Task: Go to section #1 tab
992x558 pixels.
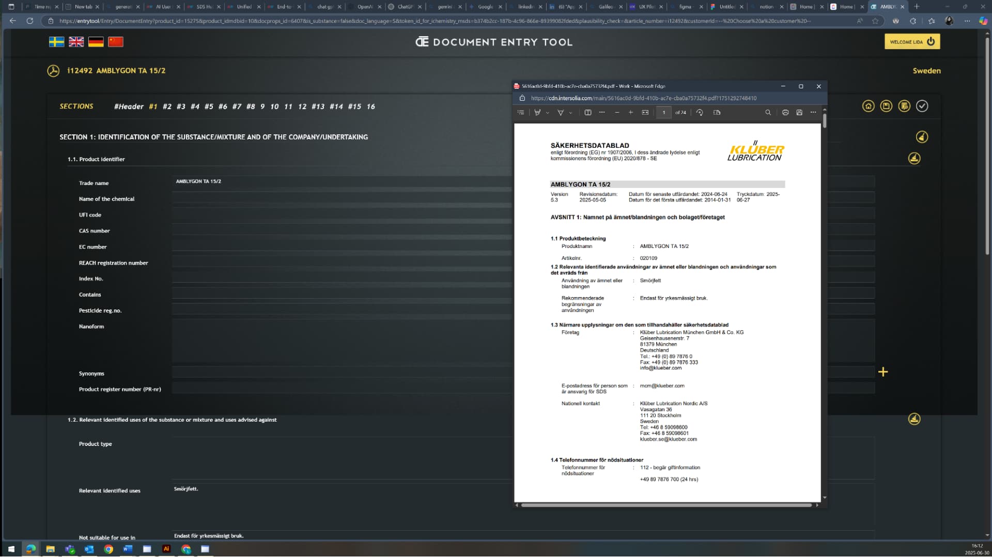Action: tap(153, 106)
